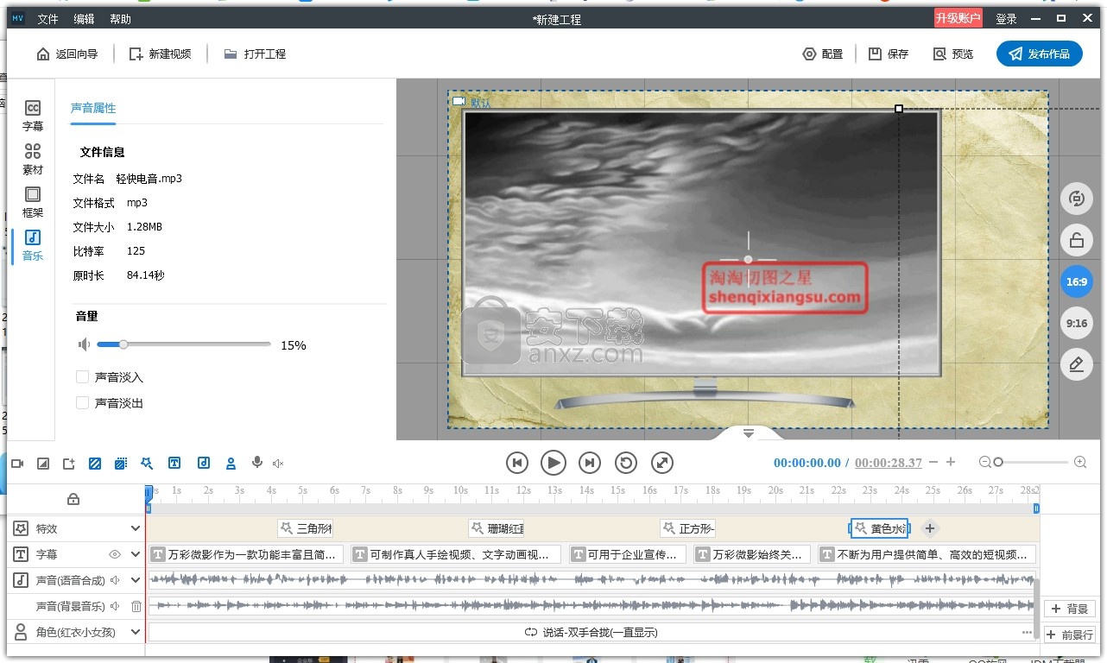Screen dimensions: 1107x663
Task: Click the music note toolbar icon
Action: [203, 464]
